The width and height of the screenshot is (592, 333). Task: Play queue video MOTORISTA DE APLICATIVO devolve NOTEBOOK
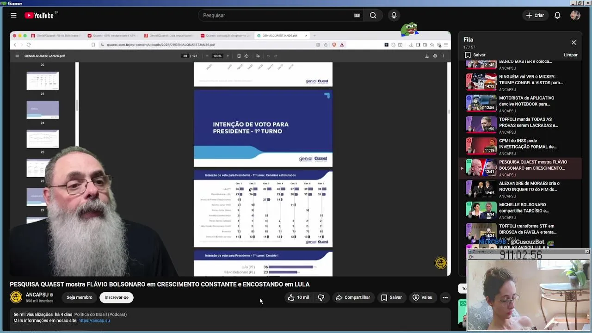coord(520,104)
